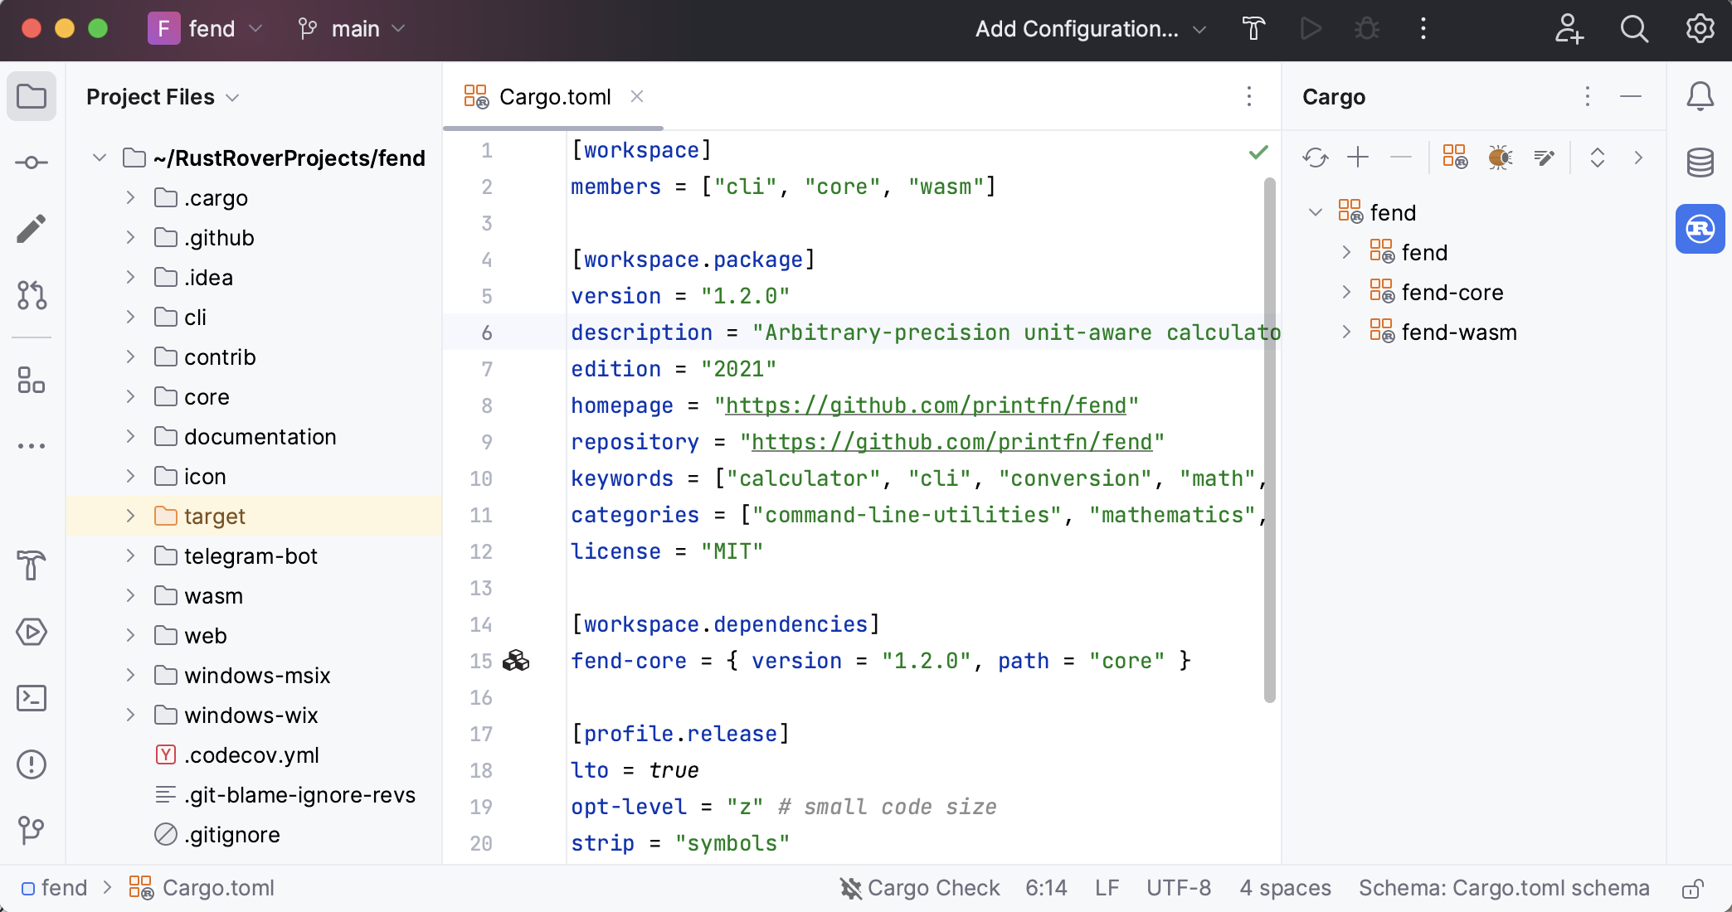Viewport: 1732px width, 912px height.
Task: Click the crate dependency gutter icon on line 15
Action: (516, 661)
